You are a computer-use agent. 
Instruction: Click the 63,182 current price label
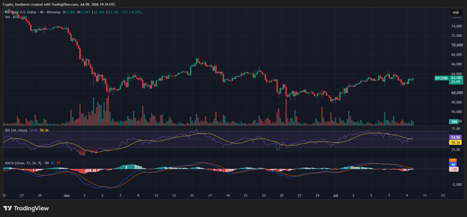click(x=456, y=78)
